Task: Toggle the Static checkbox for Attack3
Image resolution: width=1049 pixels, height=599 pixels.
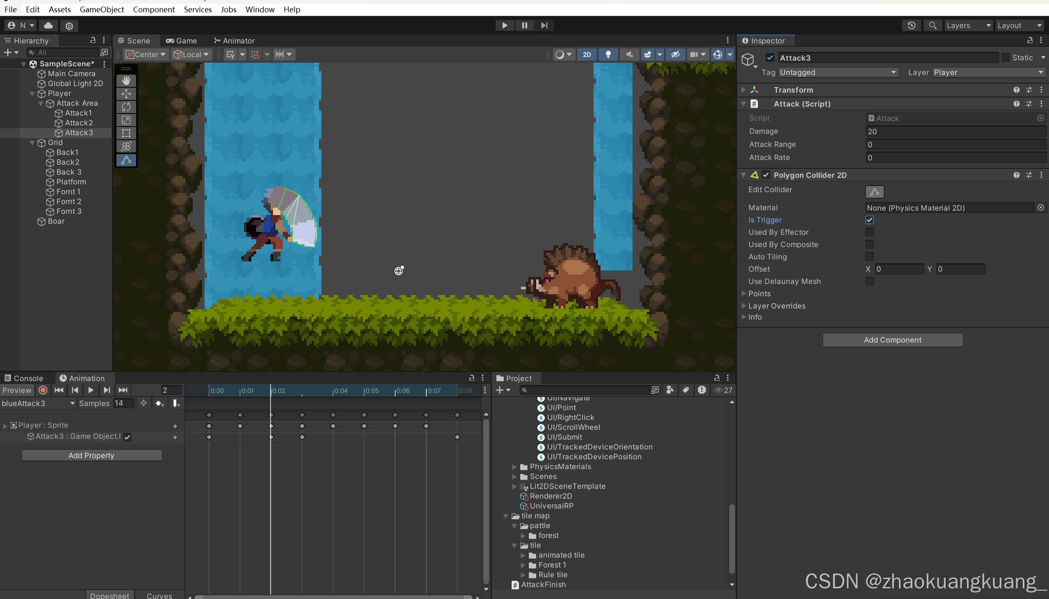Action: pyautogui.click(x=1006, y=58)
